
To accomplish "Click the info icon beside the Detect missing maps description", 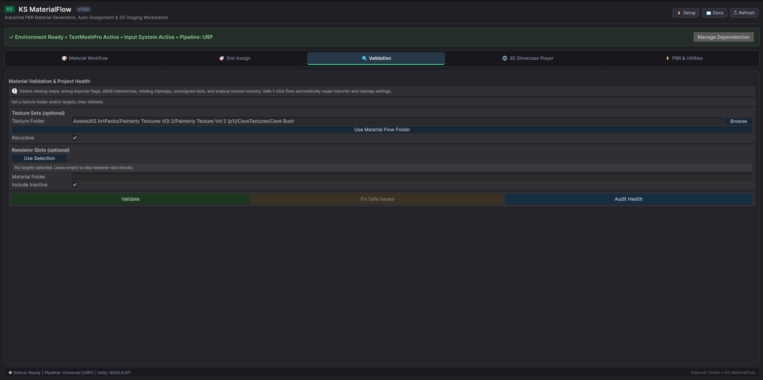I will pyautogui.click(x=15, y=91).
